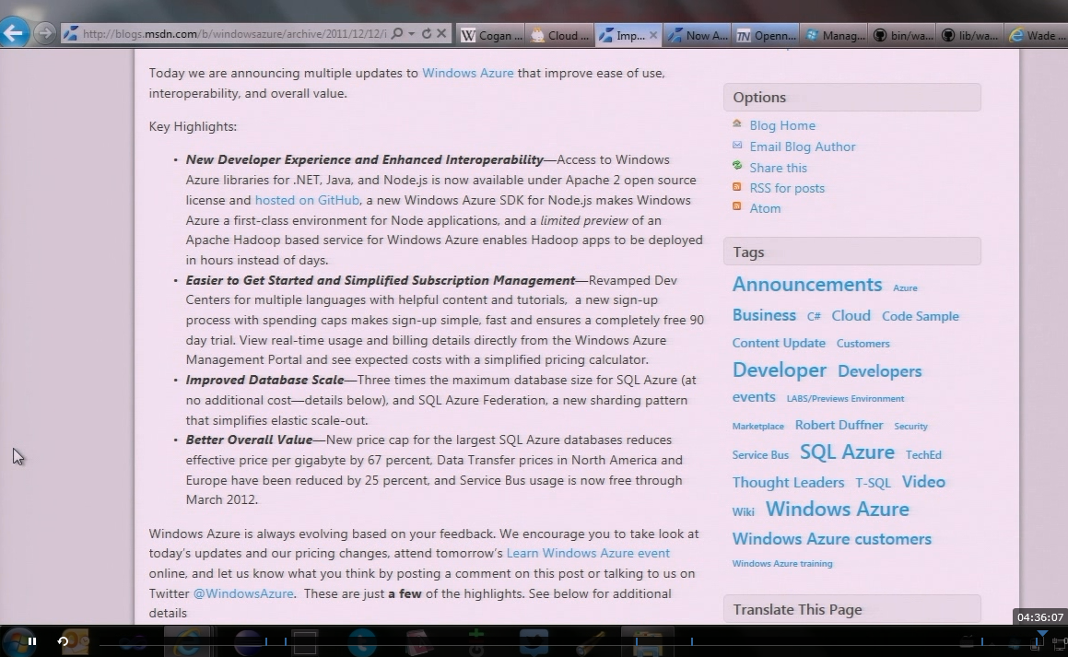Switch to the Openn... tab
The image size is (1068, 657).
point(766,35)
